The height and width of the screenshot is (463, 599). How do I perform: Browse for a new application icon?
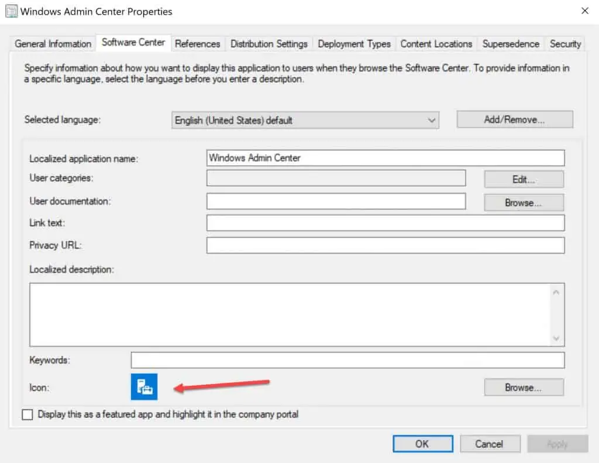click(x=524, y=387)
